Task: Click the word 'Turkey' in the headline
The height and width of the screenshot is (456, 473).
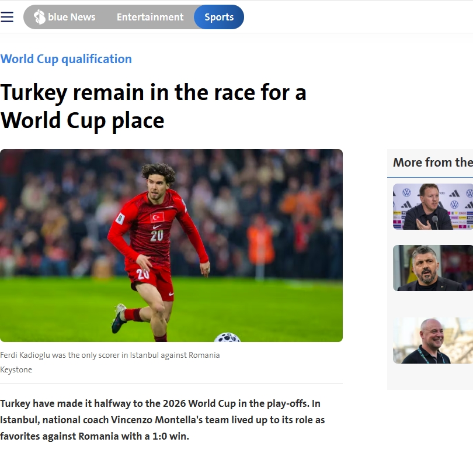Action: (x=33, y=92)
